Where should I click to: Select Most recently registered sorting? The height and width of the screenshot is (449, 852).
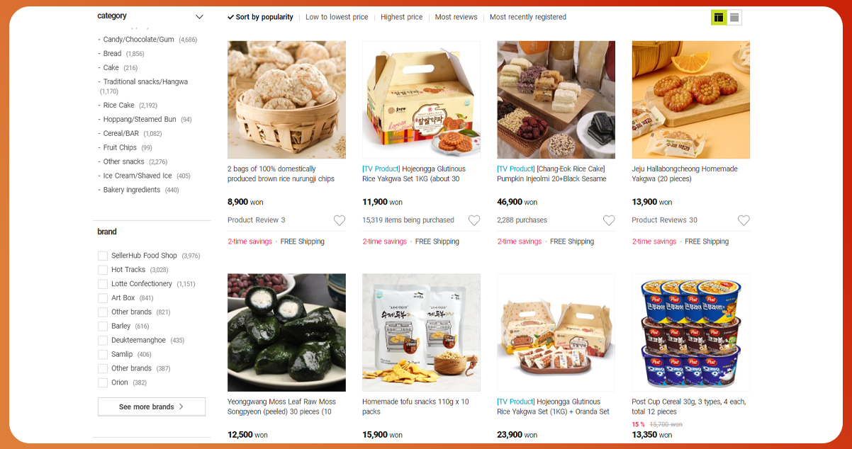[x=528, y=17]
